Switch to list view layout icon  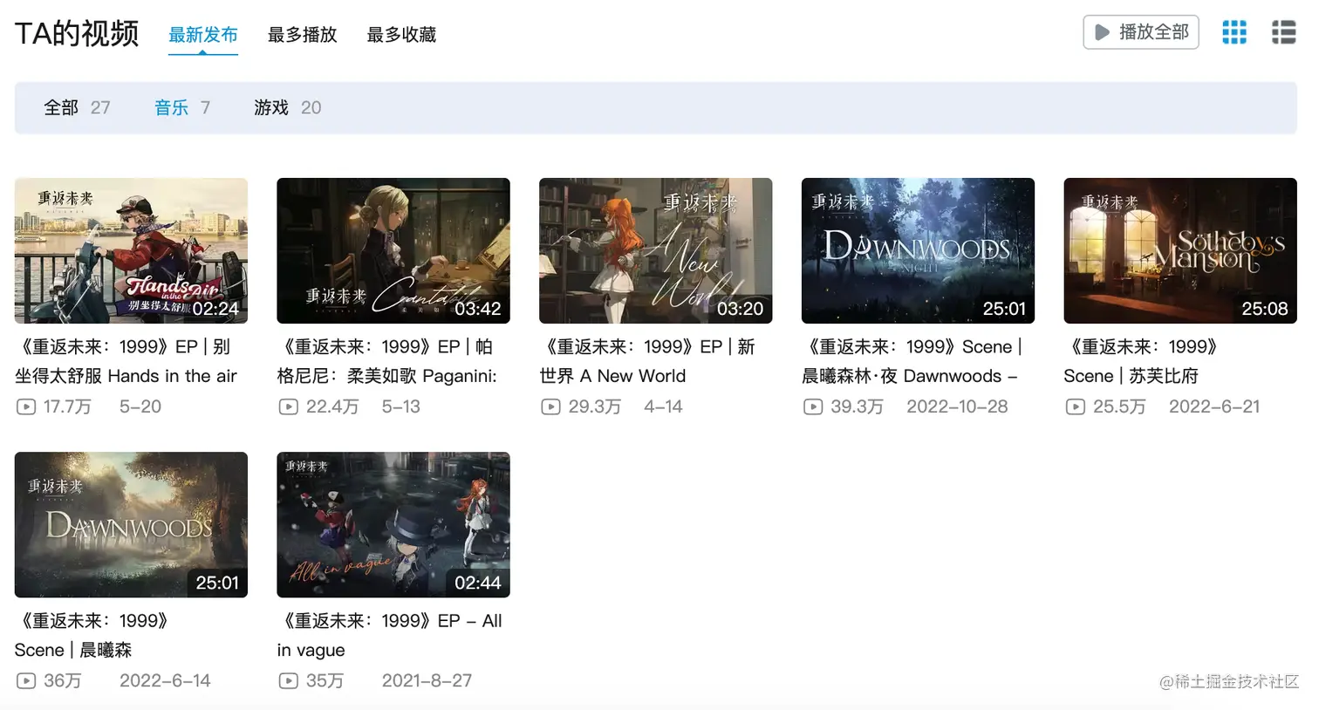pos(1283,32)
